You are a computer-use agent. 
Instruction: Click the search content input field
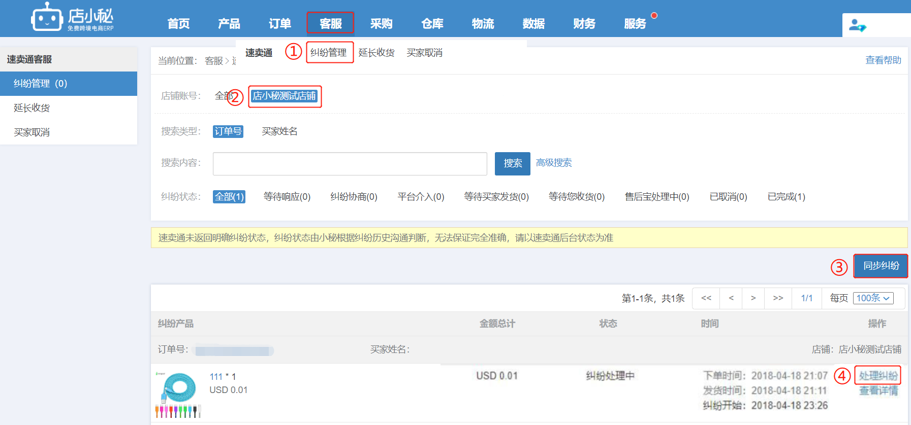click(x=350, y=163)
